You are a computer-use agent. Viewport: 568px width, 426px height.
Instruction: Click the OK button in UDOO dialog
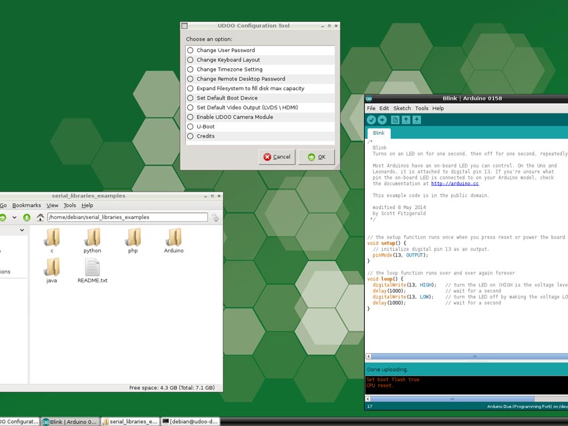pos(316,157)
